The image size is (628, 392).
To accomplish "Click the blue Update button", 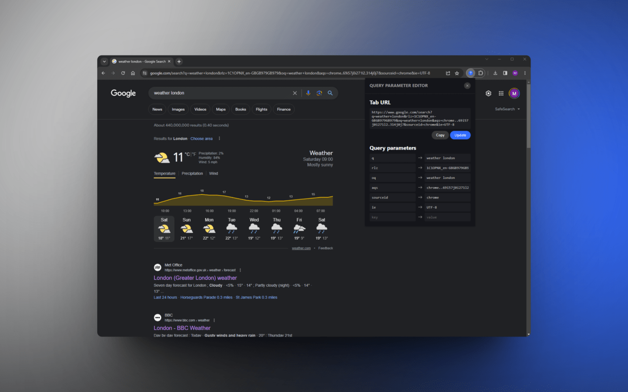I will click(460, 135).
